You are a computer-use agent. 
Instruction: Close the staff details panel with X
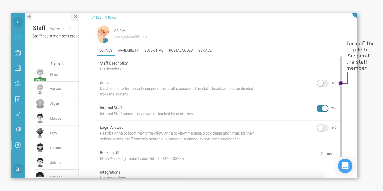[76, 16]
